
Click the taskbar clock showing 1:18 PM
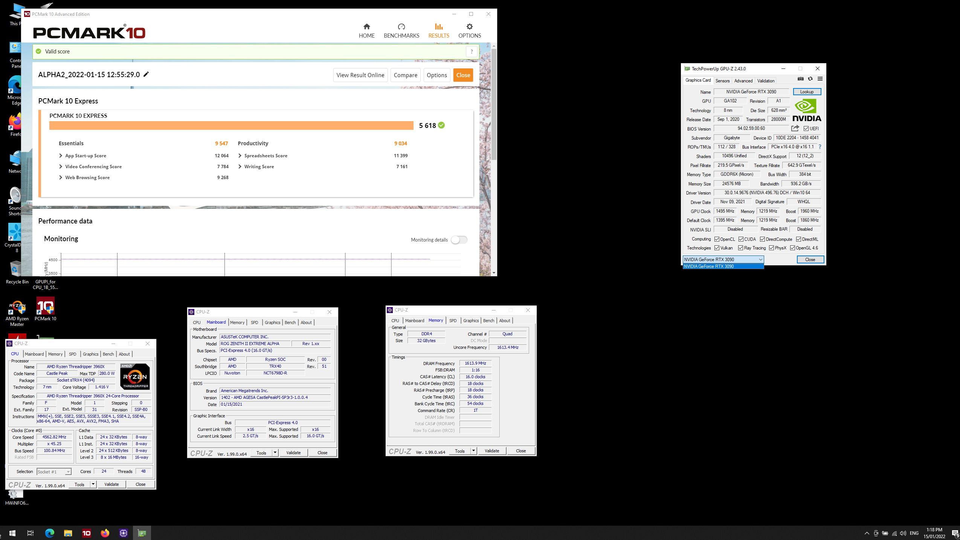934,533
